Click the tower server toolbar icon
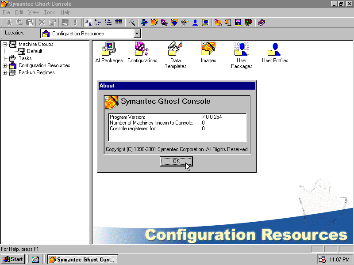Image resolution: width=354 pixels, height=265 pixels. tap(228, 23)
